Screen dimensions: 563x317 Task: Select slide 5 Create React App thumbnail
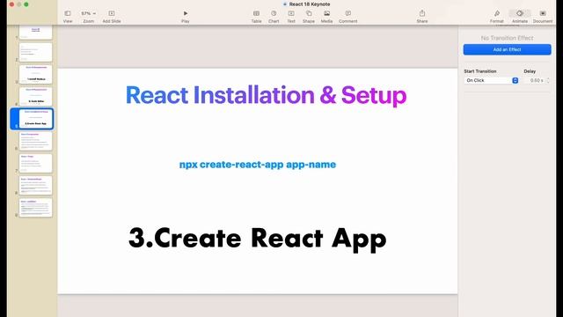pos(35,119)
